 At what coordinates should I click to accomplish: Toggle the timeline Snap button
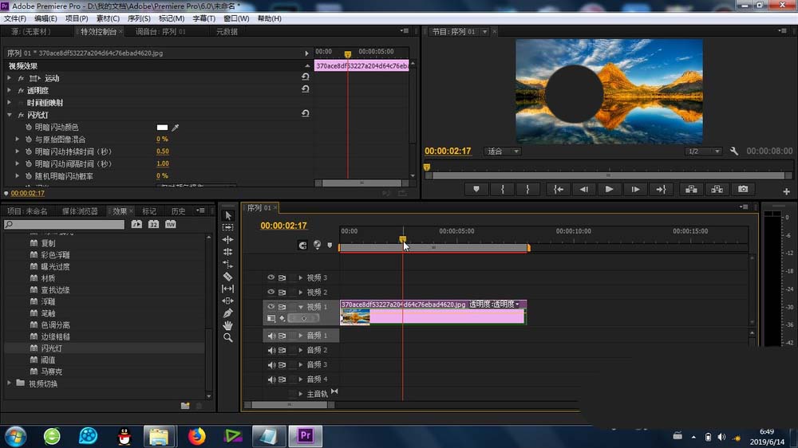(302, 245)
